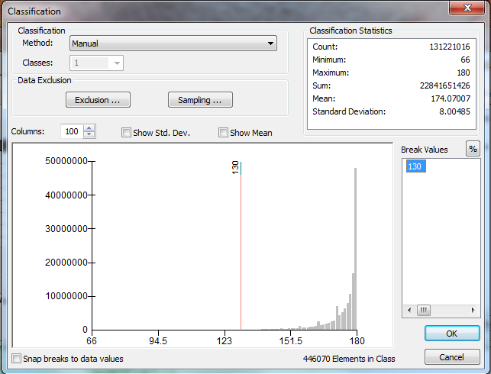Click the Columns input field

(x=72, y=131)
